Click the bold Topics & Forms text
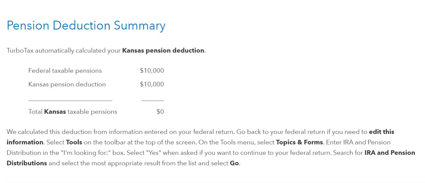This screenshot has width=425, height=183. point(299,142)
